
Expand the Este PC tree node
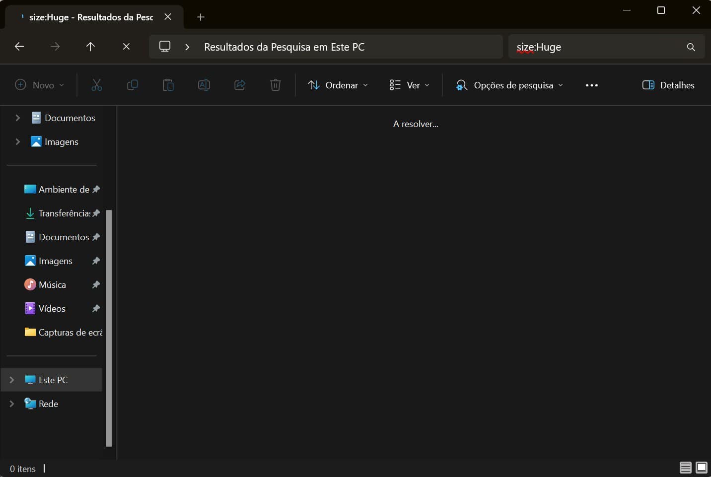point(12,380)
